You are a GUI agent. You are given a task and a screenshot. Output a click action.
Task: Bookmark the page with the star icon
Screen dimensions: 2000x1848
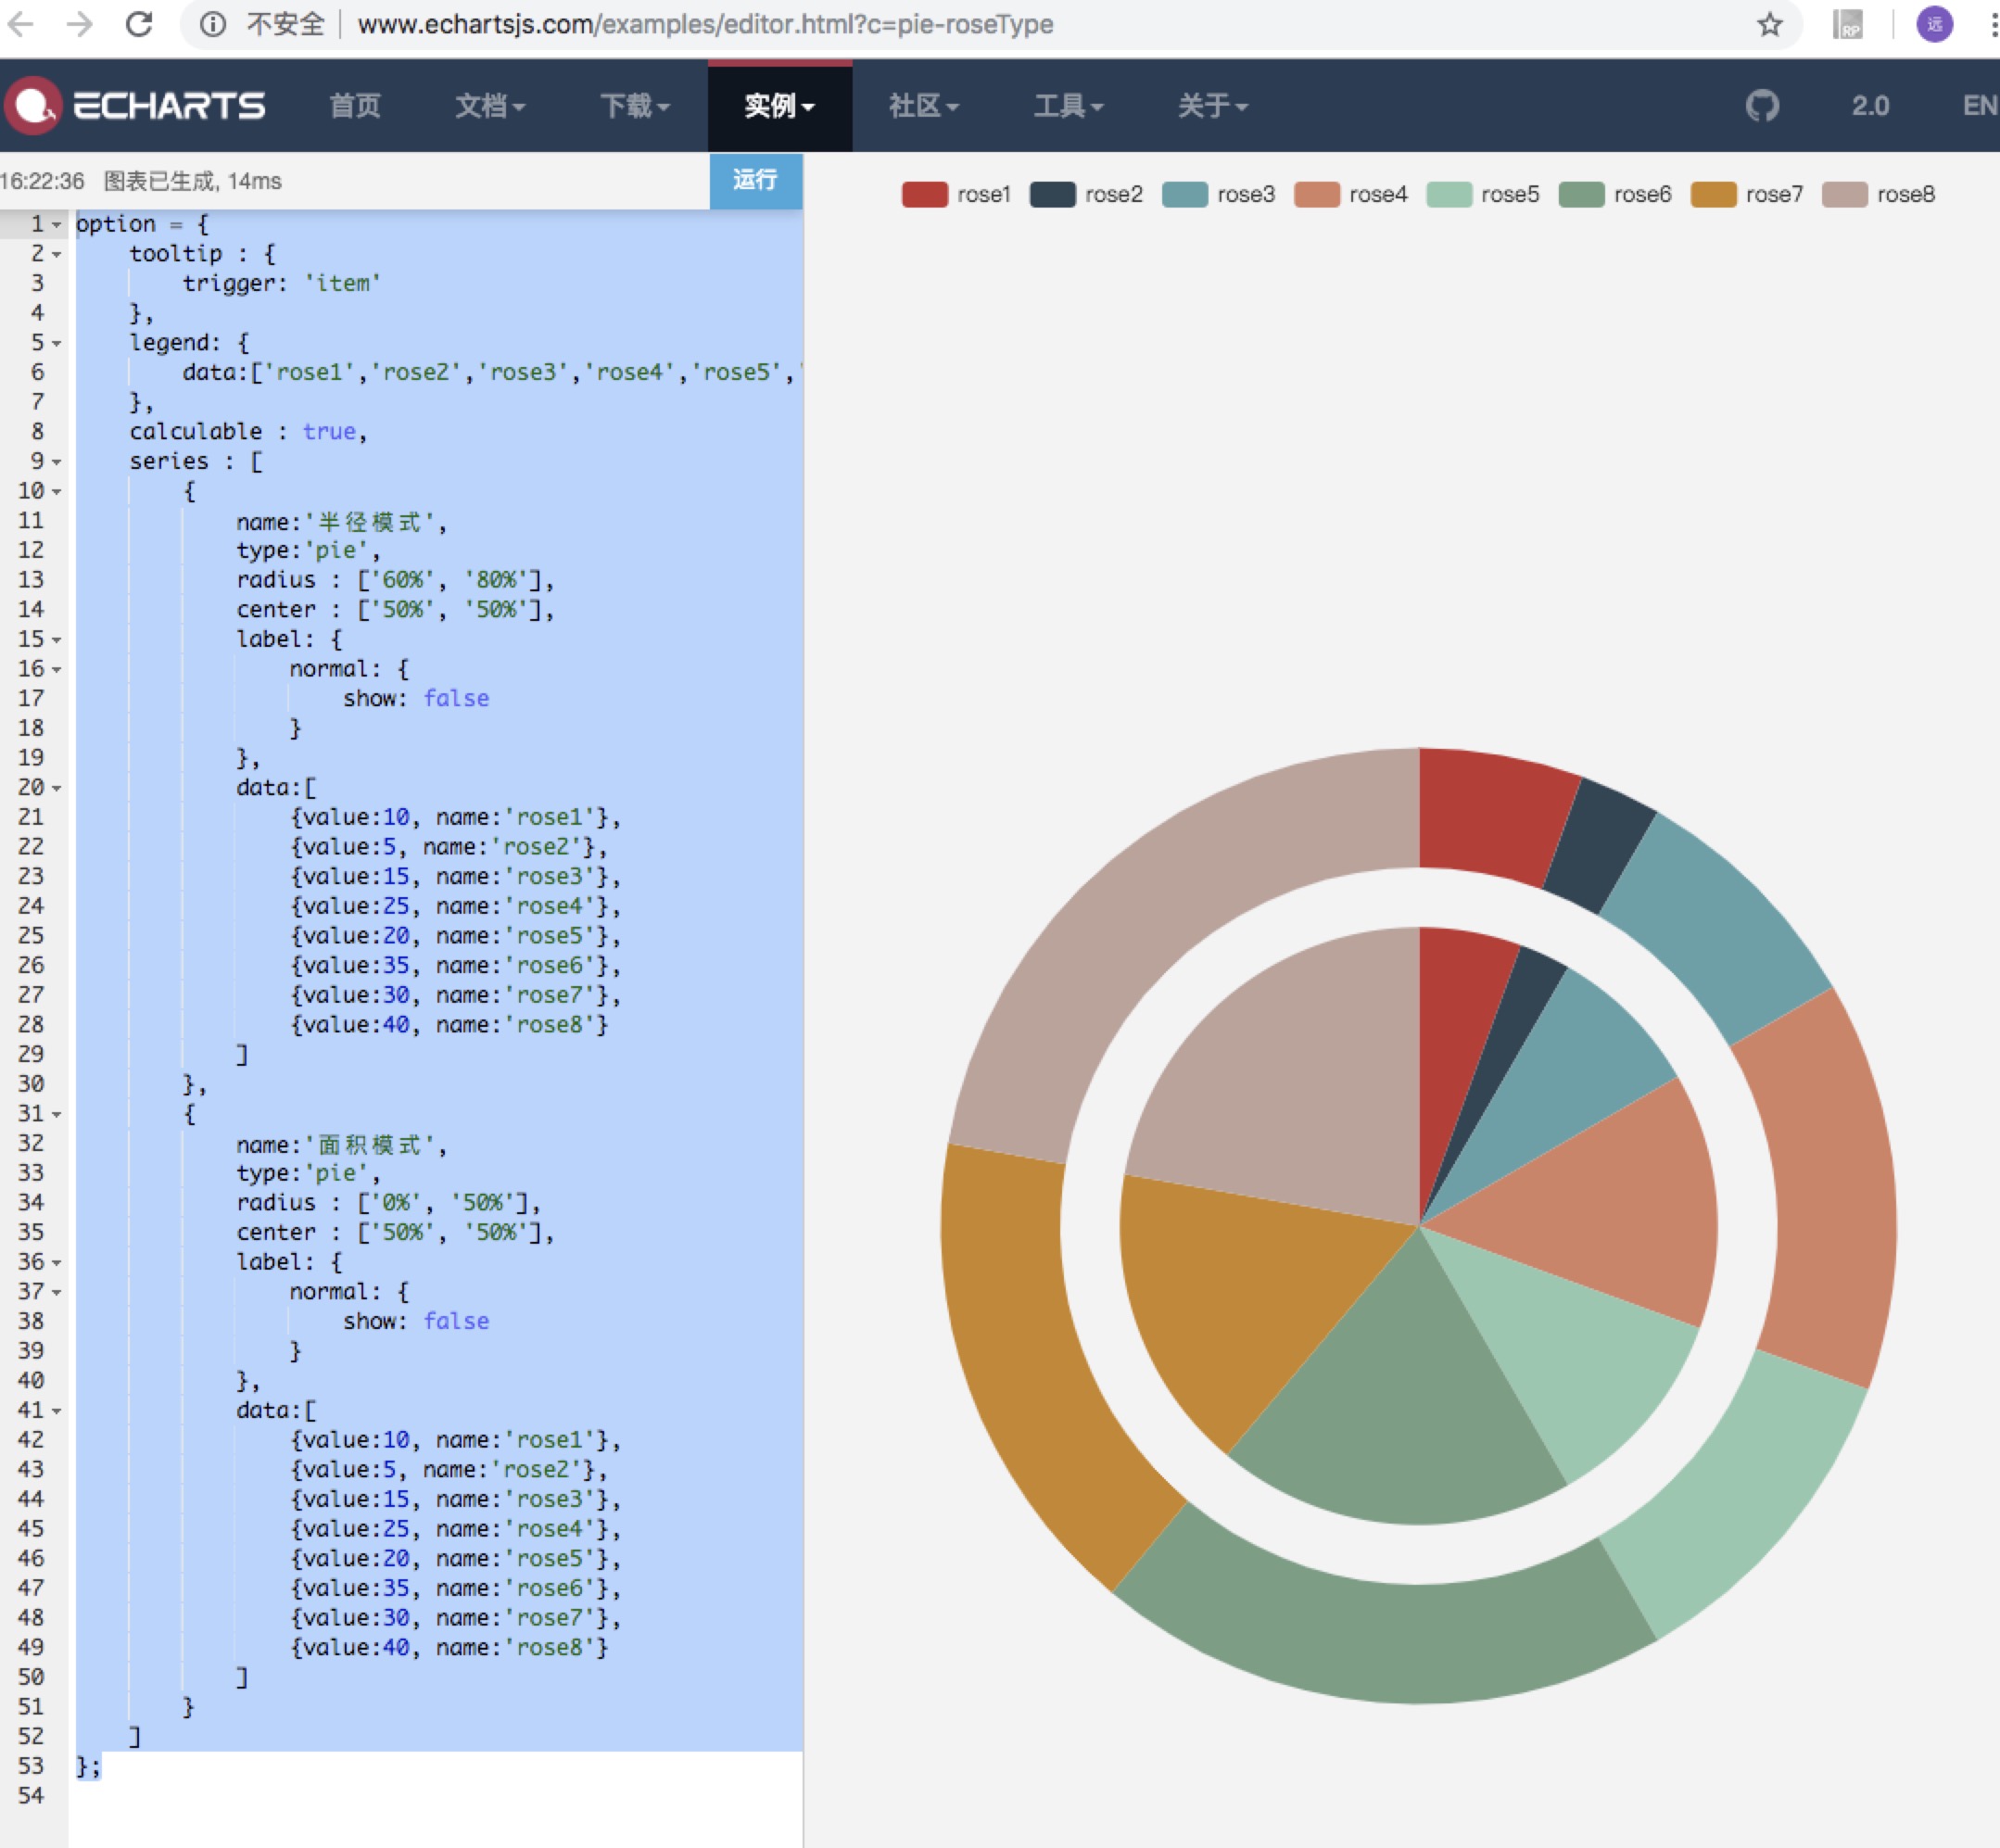pyautogui.click(x=1770, y=25)
